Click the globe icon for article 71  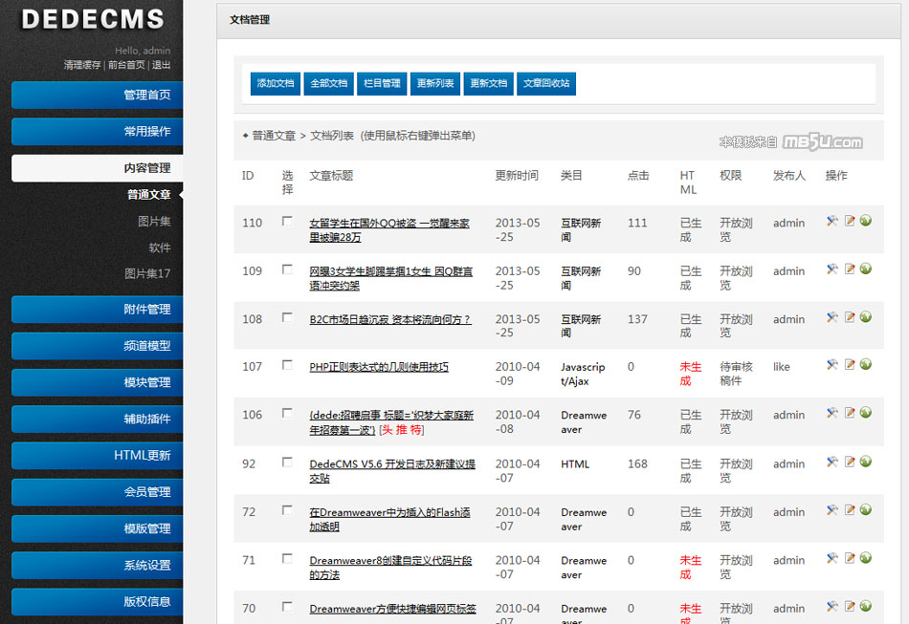[865, 558]
